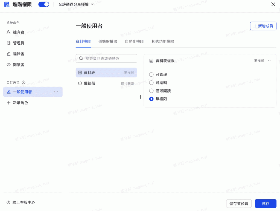280x211 pixels.
Task: Open the 允許通過分享授權 dropdown
Action: [x=76, y=4]
